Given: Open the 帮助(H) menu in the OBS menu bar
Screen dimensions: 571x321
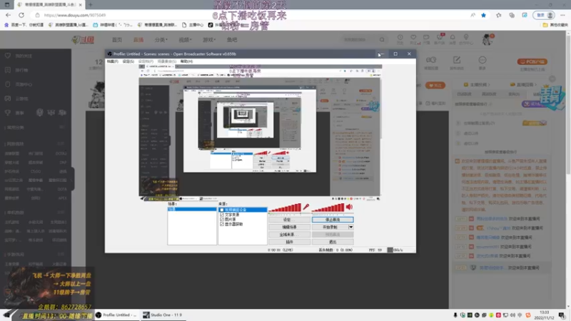Looking at the screenshot, I should click(x=186, y=61).
